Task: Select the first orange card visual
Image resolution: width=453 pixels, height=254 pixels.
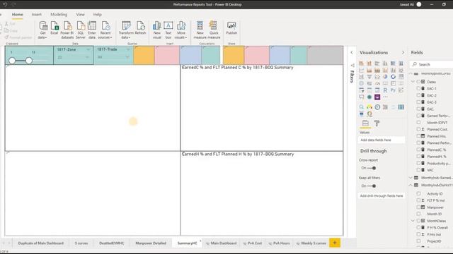Action: pos(144,55)
